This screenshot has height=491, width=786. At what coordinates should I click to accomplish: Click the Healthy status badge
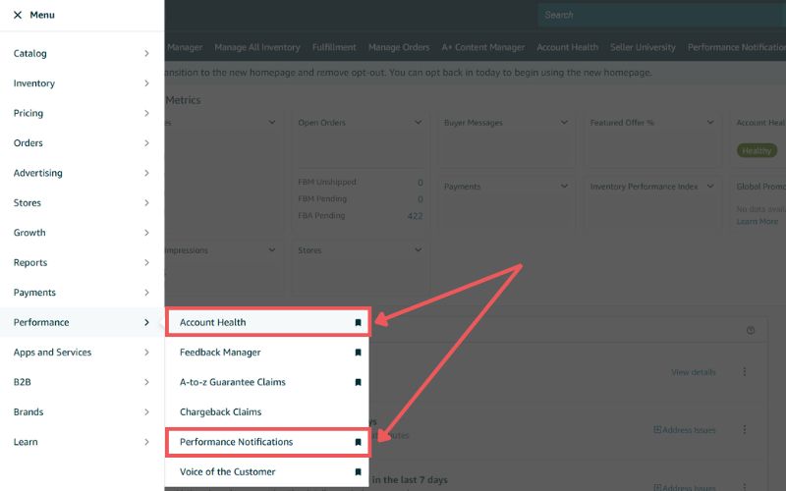[x=757, y=150]
